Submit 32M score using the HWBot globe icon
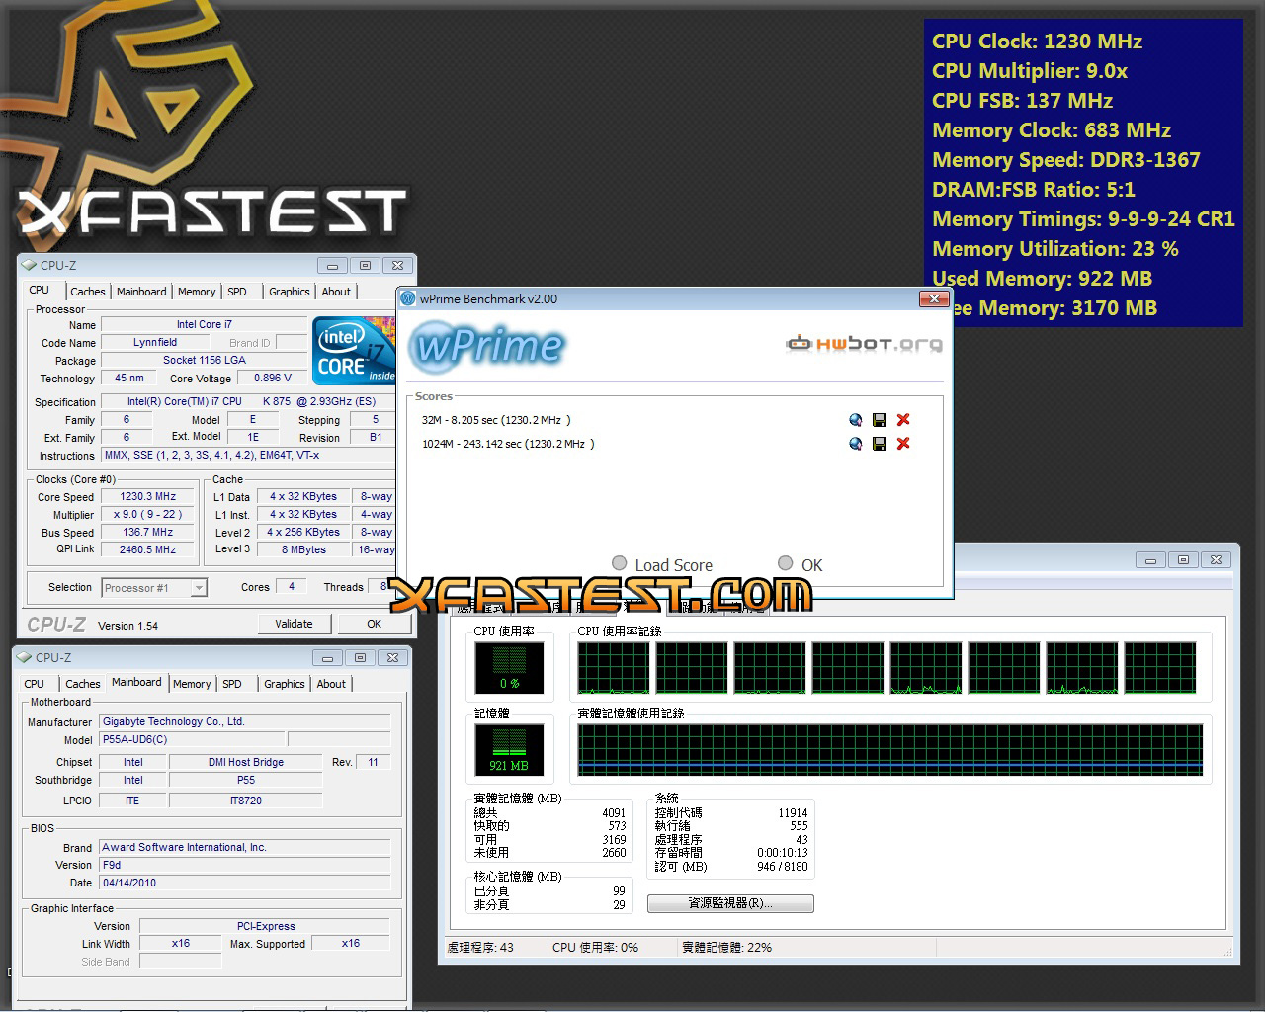Viewport: 1265px width, 1012px height. click(x=856, y=419)
